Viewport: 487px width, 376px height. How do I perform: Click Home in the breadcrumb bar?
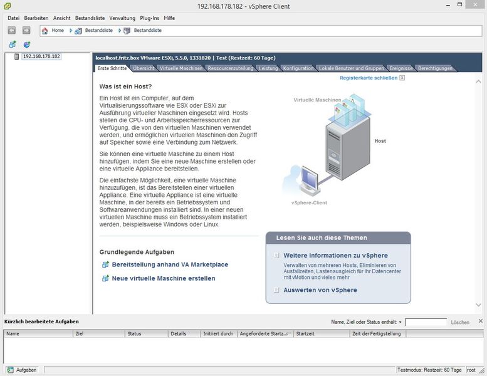58,31
